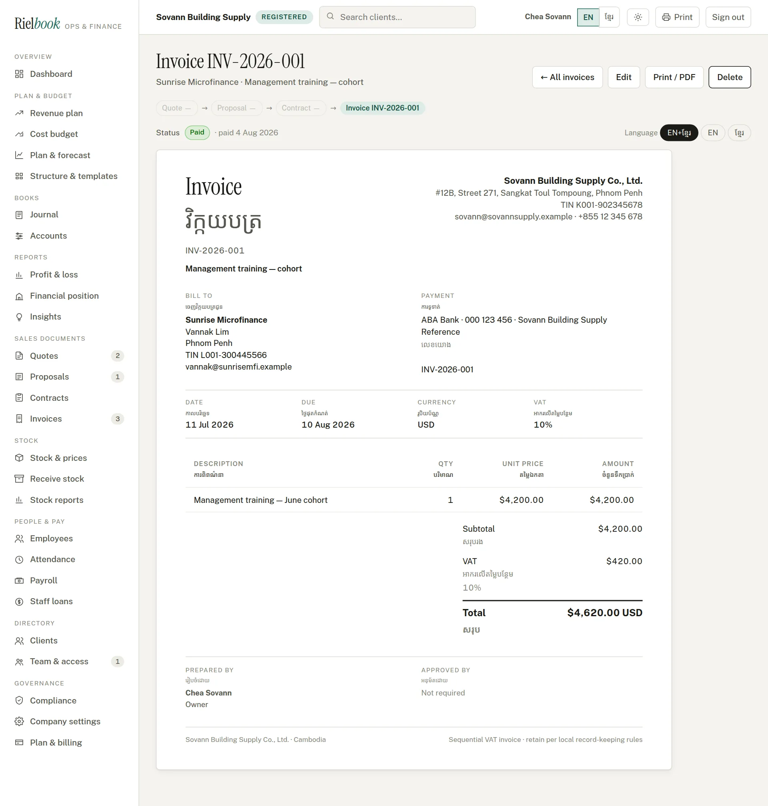Image resolution: width=768 pixels, height=806 pixels.
Task: Open Proposals in the sidebar
Action: (x=69, y=377)
